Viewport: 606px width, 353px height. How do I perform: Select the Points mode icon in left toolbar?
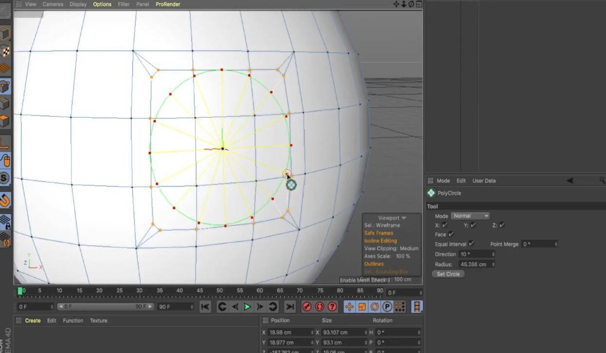click(x=6, y=86)
